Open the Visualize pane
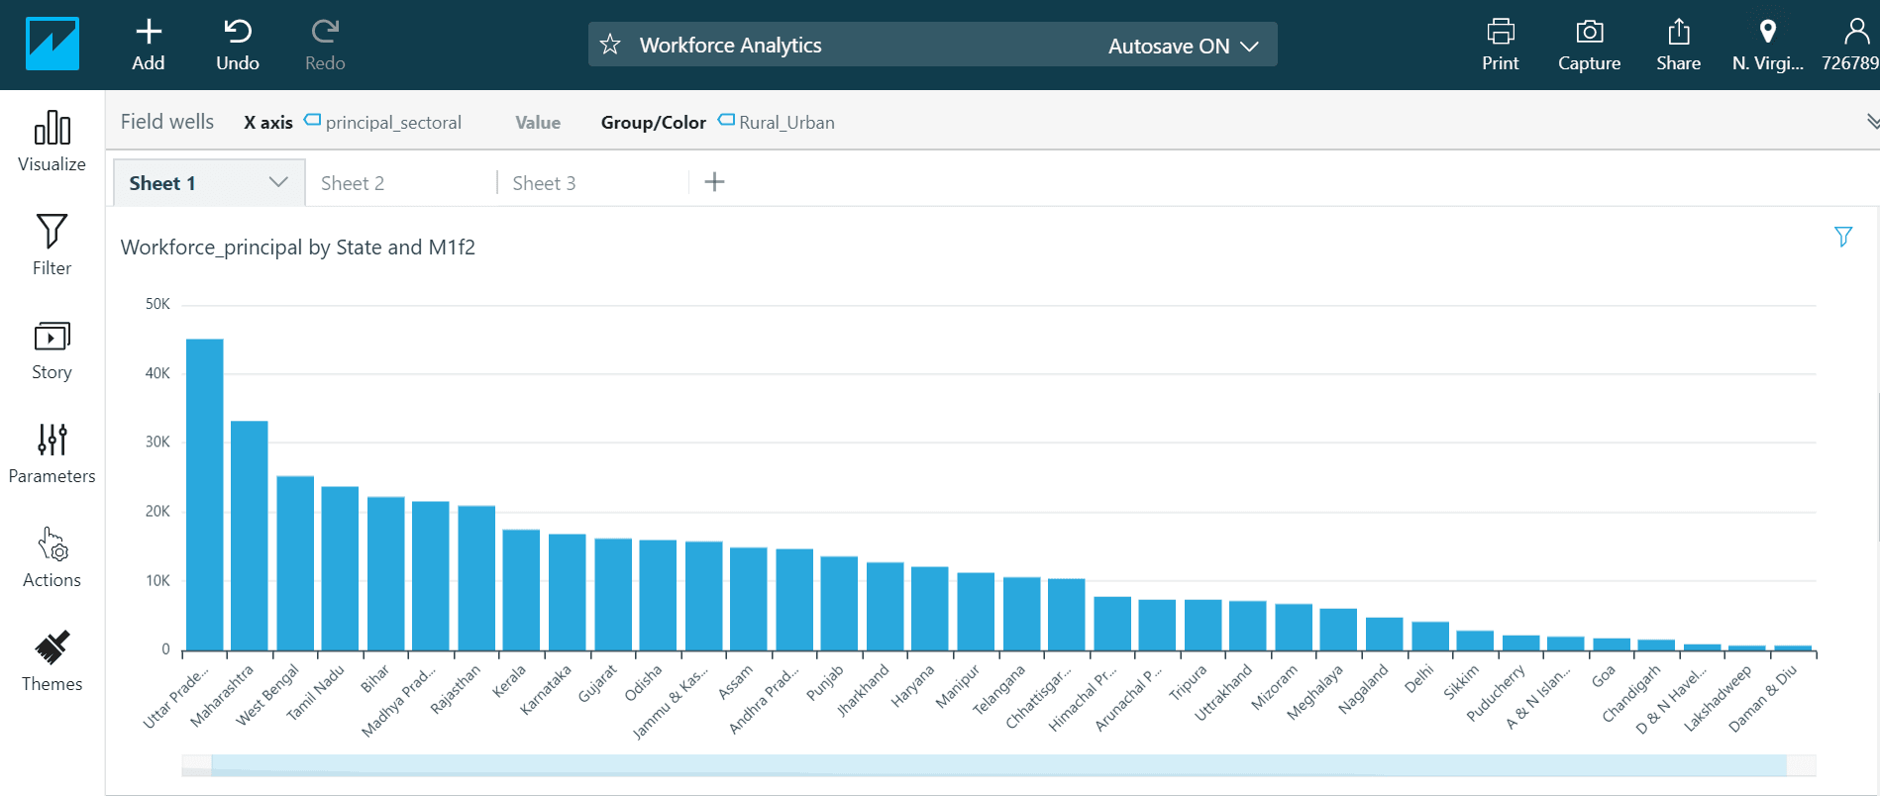Viewport: 1880px width, 796px height. tap(52, 142)
